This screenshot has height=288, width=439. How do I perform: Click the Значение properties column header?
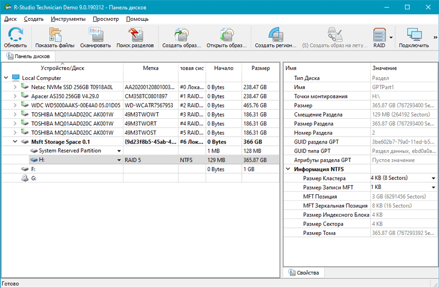[x=404, y=68]
